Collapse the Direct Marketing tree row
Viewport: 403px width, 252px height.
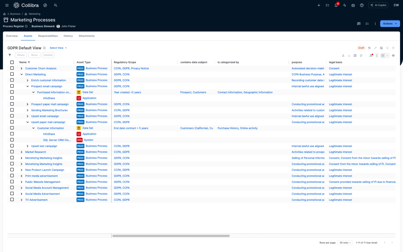click(22, 74)
